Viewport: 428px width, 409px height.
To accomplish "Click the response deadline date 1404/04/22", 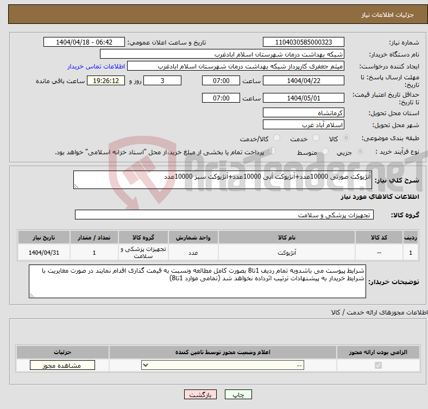I will 303,80.
